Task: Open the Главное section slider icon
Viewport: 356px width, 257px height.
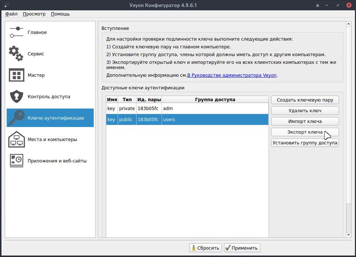Action: click(x=17, y=32)
